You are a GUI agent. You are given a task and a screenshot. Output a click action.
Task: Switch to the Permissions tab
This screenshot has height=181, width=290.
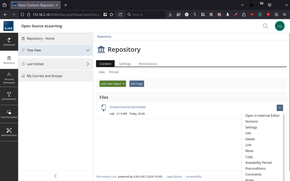[148, 64]
